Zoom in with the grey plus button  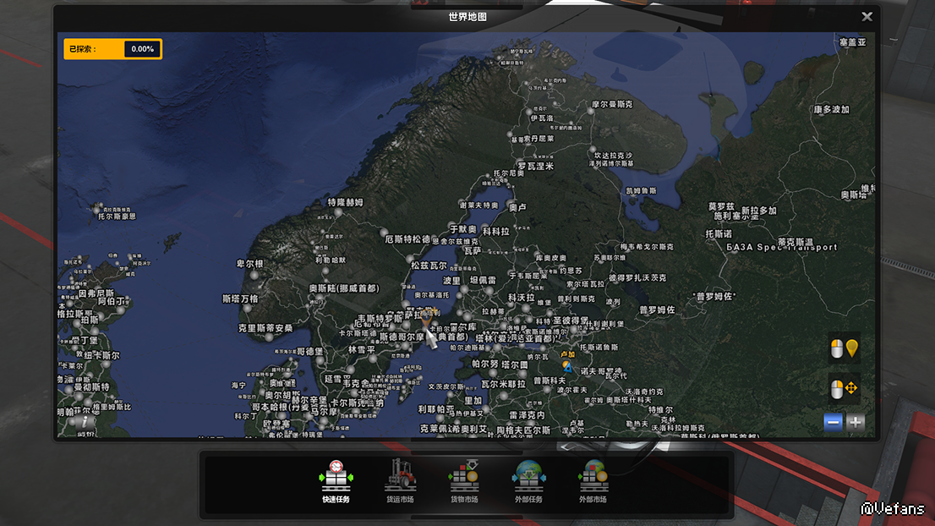[x=855, y=422]
